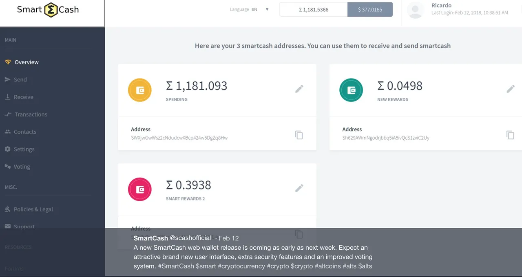Open Contacts in the sidebar
The image size is (522, 277).
25,132
